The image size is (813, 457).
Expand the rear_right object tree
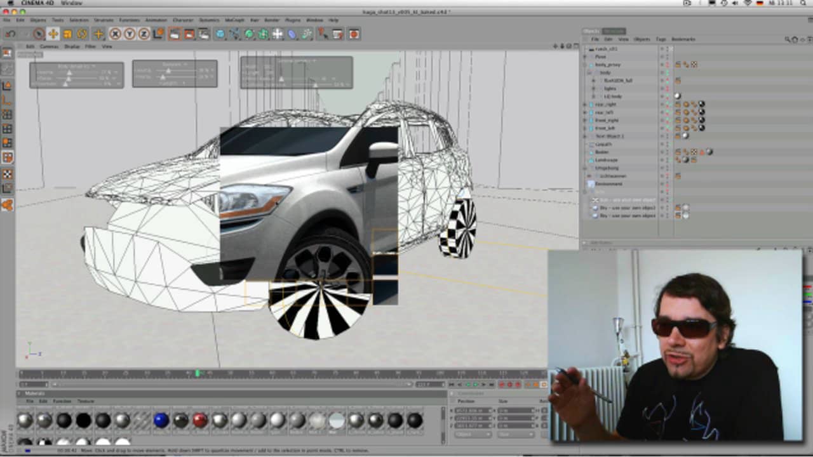(585, 104)
